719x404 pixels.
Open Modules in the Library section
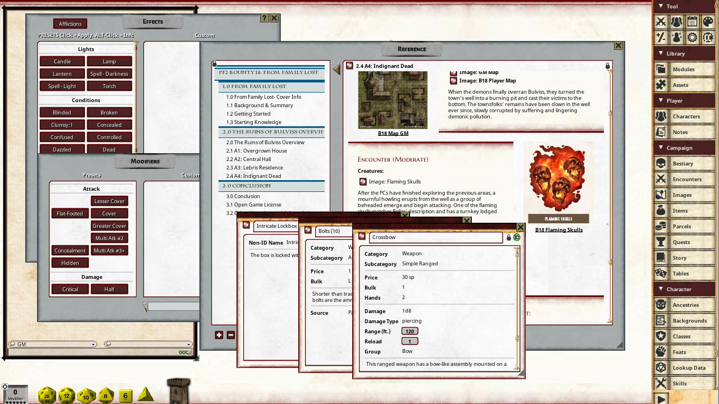pyautogui.click(x=684, y=69)
